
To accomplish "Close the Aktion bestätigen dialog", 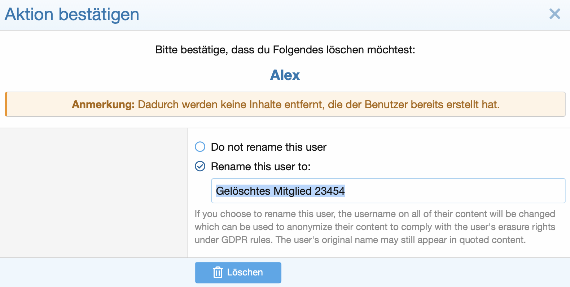I will point(554,14).
